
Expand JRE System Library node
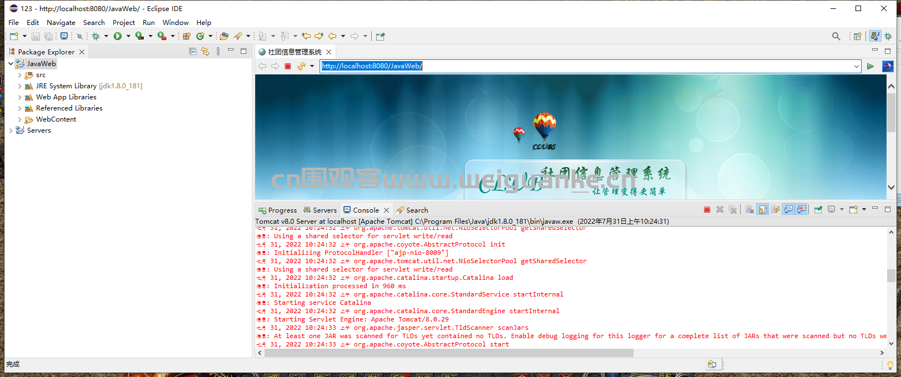click(x=19, y=86)
